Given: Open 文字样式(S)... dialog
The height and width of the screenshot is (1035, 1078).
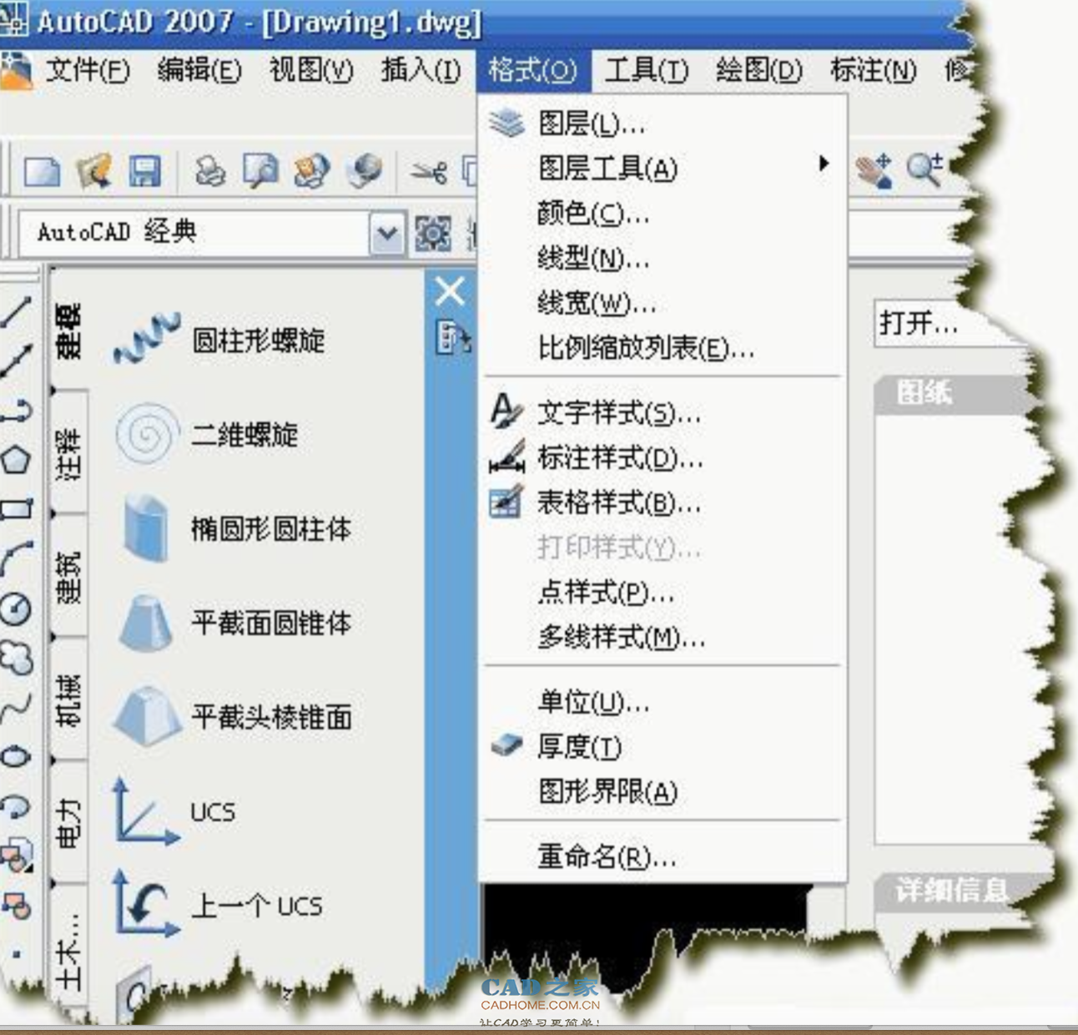Looking at the screenshot, I should (663, 413).
